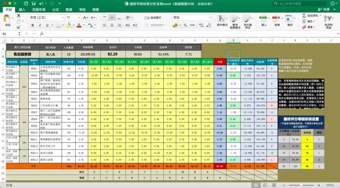The width and height of the screenshot is (340, 188).
Task: Click the Decrease Decimal icon
Action: coord(208,25)
